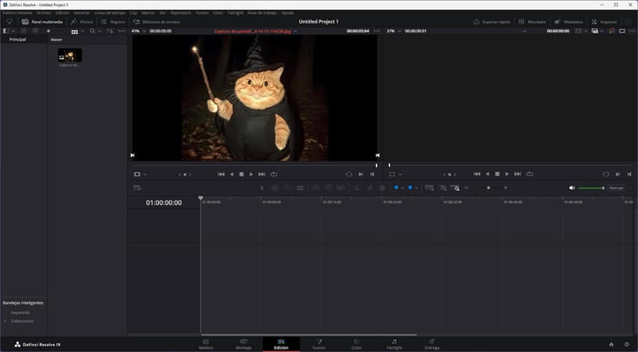Go to last frame in source viewer

pos(261,174)
